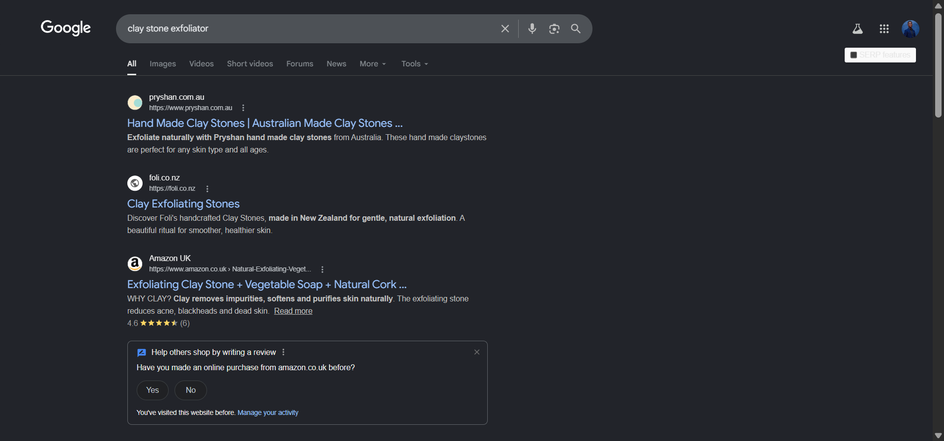Screen dimensions: 944x441
Task: Open Exfoliating Clay Stone Amazon result link
Action: pos(267,284)
